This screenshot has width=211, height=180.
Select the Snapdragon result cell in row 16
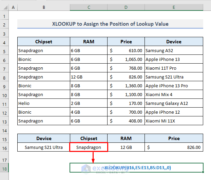tap(89, 147)
